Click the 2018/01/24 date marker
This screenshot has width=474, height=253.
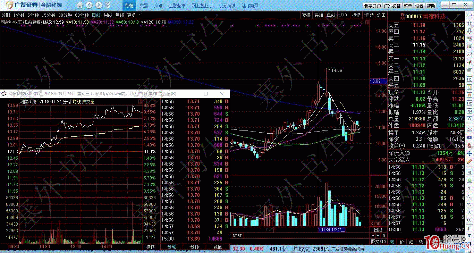(x=331, y=229)
